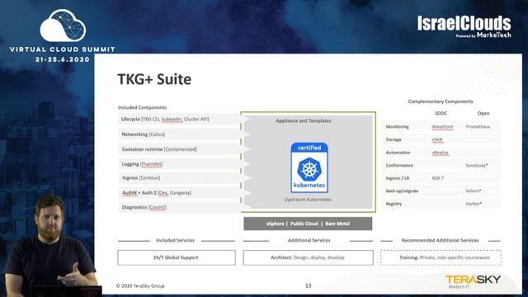This screenshot has width=528, height=297.
Task: Click the Powered by MarkeTech text
Action: coord(483,35)
